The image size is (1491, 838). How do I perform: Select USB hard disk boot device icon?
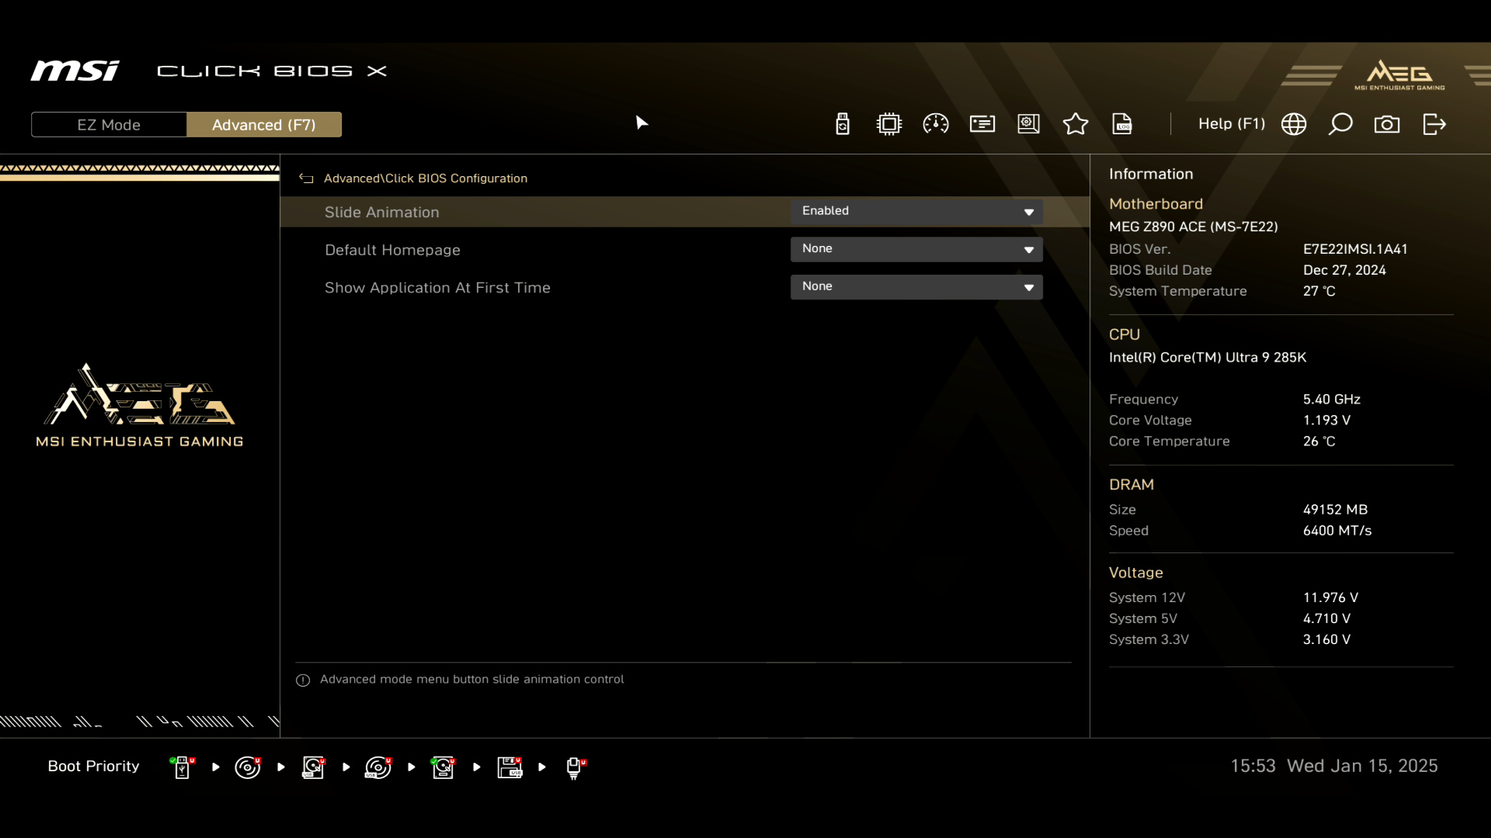(313, 767)
